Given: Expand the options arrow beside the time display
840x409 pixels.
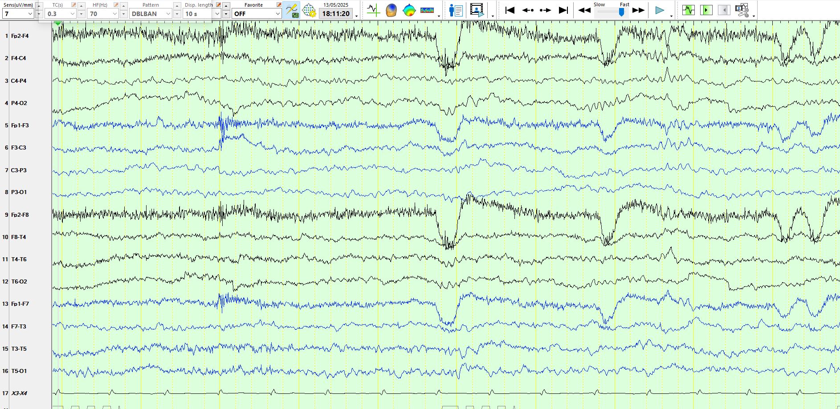Looking at the screenshot, I should [x=356, y=16].
